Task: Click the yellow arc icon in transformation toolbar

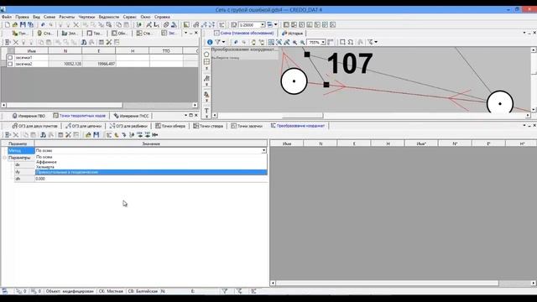Action: click(117, 135)
